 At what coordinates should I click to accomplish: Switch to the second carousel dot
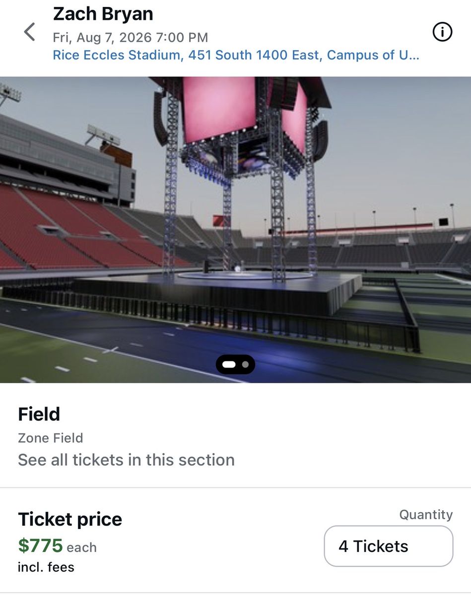[x=245, y=364]
